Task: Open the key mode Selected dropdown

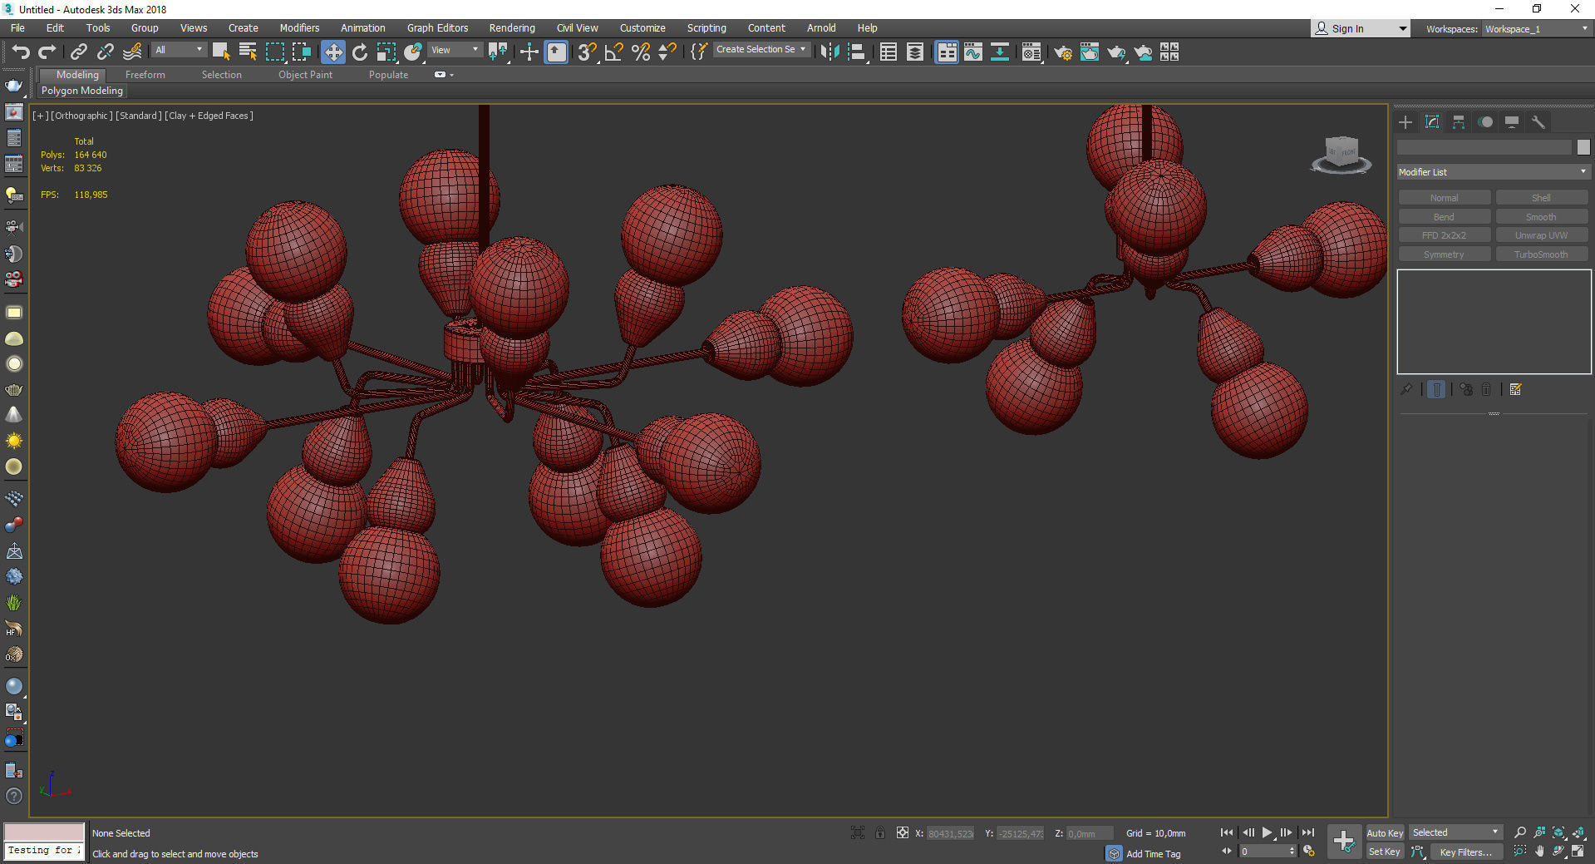Action: pyautogui.click(x=1455, y=832)
